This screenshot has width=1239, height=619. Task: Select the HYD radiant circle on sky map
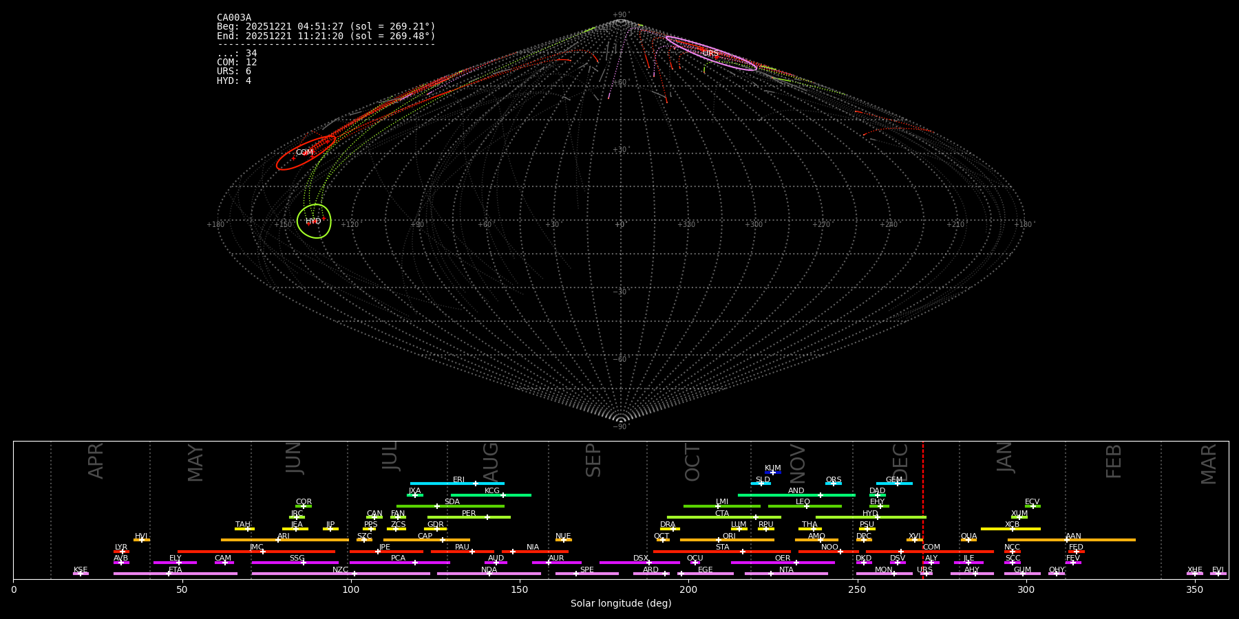[314, 221]
